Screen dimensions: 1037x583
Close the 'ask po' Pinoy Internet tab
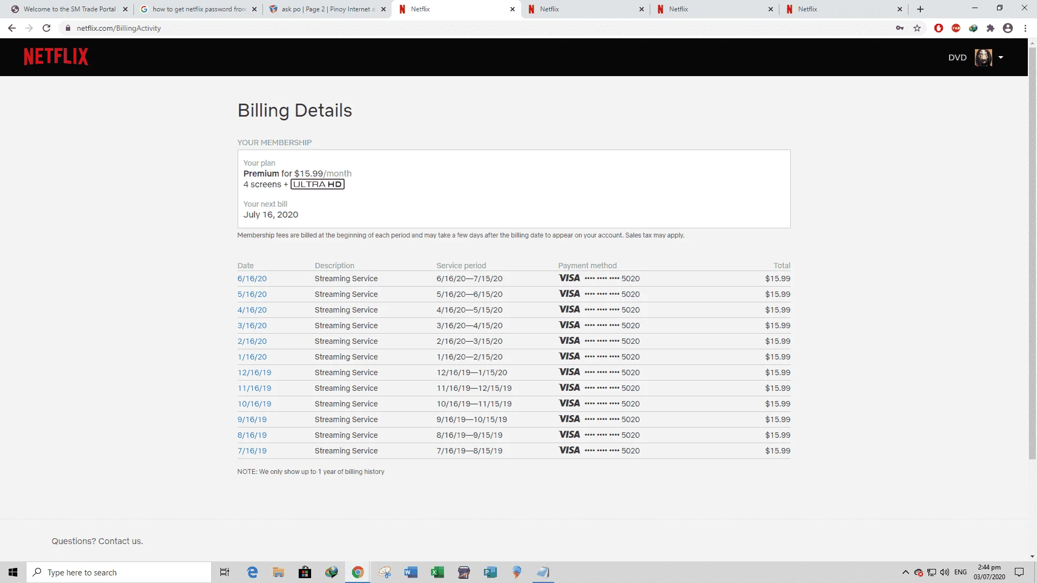(x=383, y=9)
